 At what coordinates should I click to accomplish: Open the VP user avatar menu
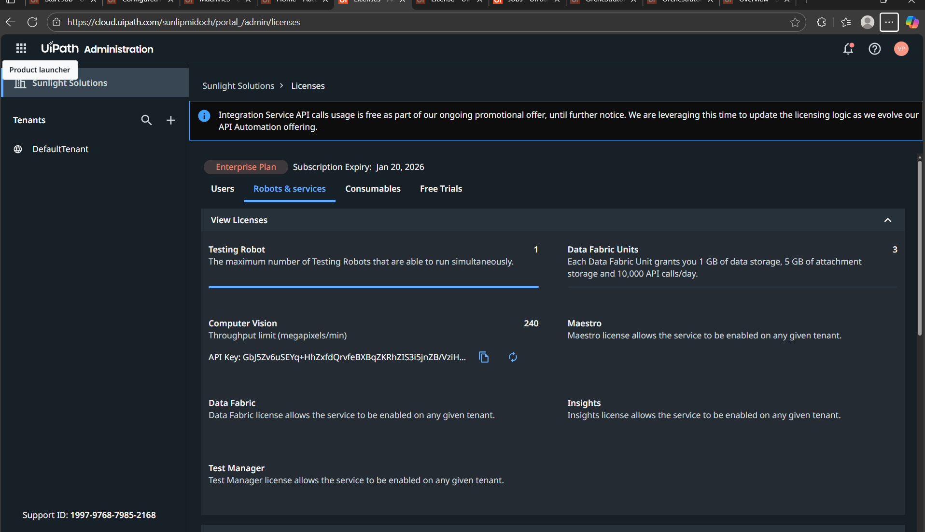(x=901, y=49)
